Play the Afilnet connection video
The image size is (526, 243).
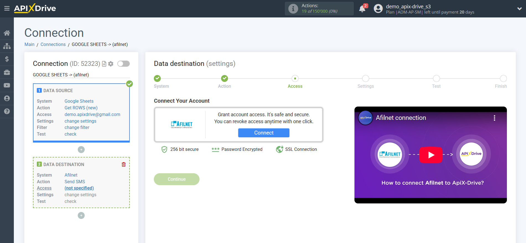[x=431, y=155]
